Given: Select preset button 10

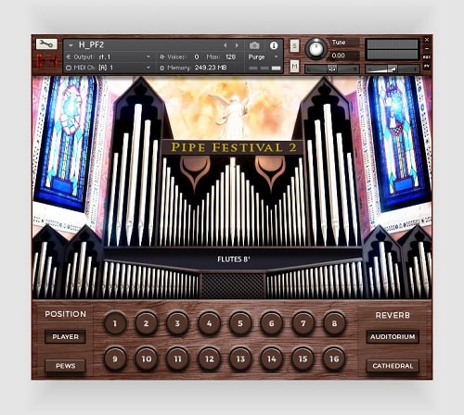Looking at the screenshot, I should click(x=146, y=358).
